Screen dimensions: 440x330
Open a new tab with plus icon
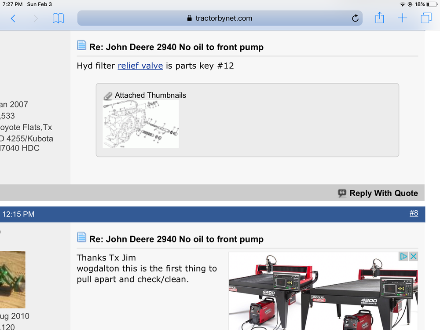[403, 18]
